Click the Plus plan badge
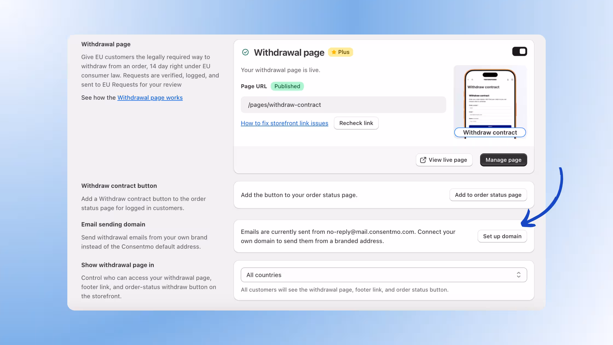The height and width of the screenshot is (345, 613). 340,52
